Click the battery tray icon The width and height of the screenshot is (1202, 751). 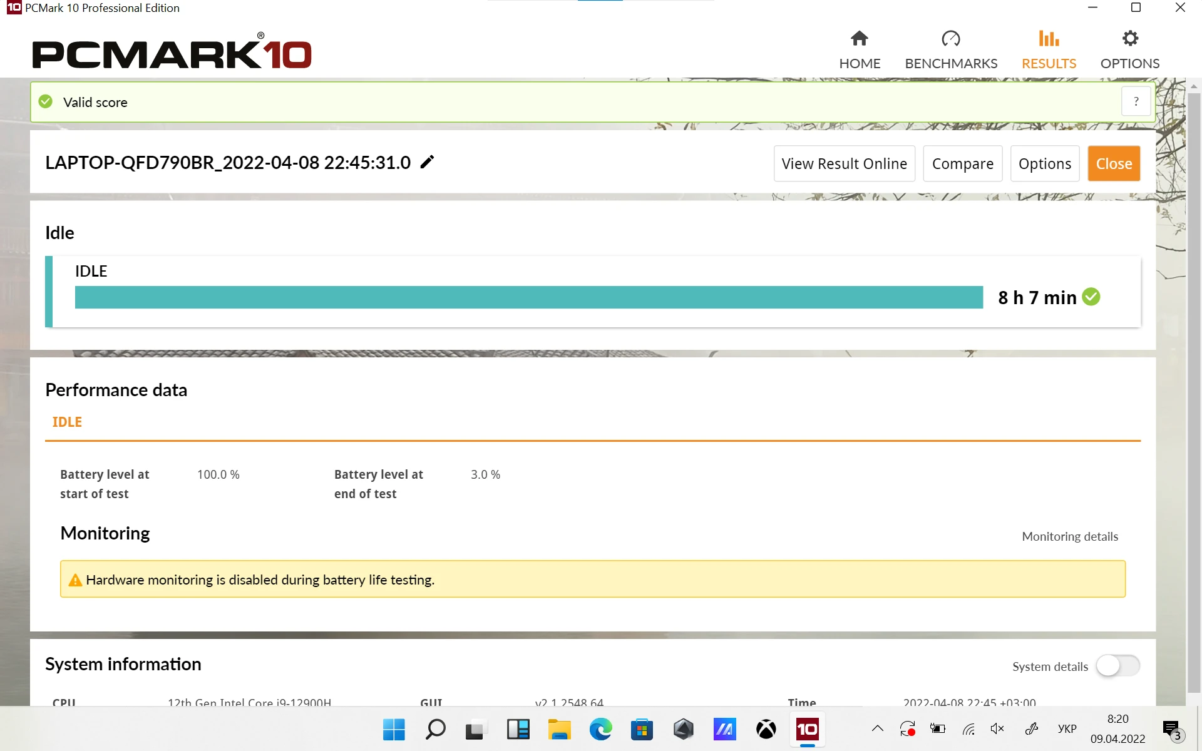point(938,728)
